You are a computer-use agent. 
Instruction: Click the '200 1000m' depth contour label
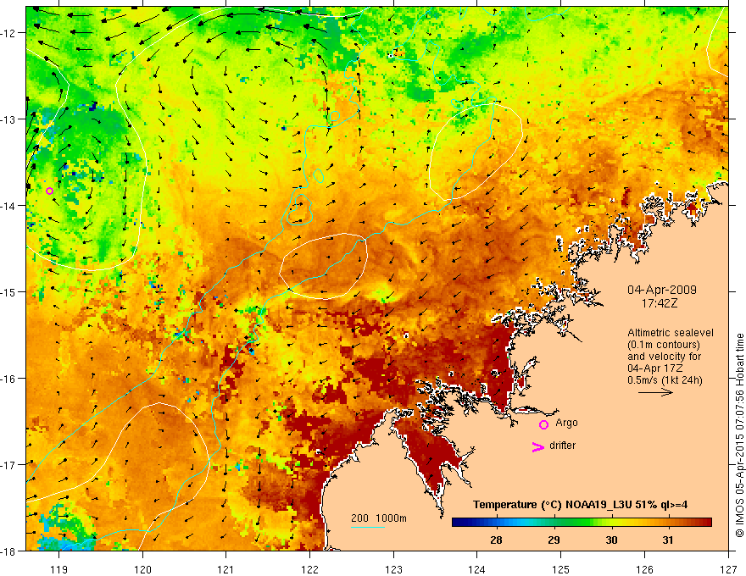pyautogui.click(x=379, y=518)
